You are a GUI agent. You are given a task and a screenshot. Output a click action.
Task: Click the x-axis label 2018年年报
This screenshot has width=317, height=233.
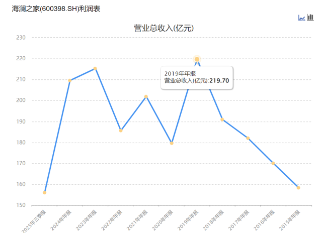pyautogui.click(x=213, y=220)
